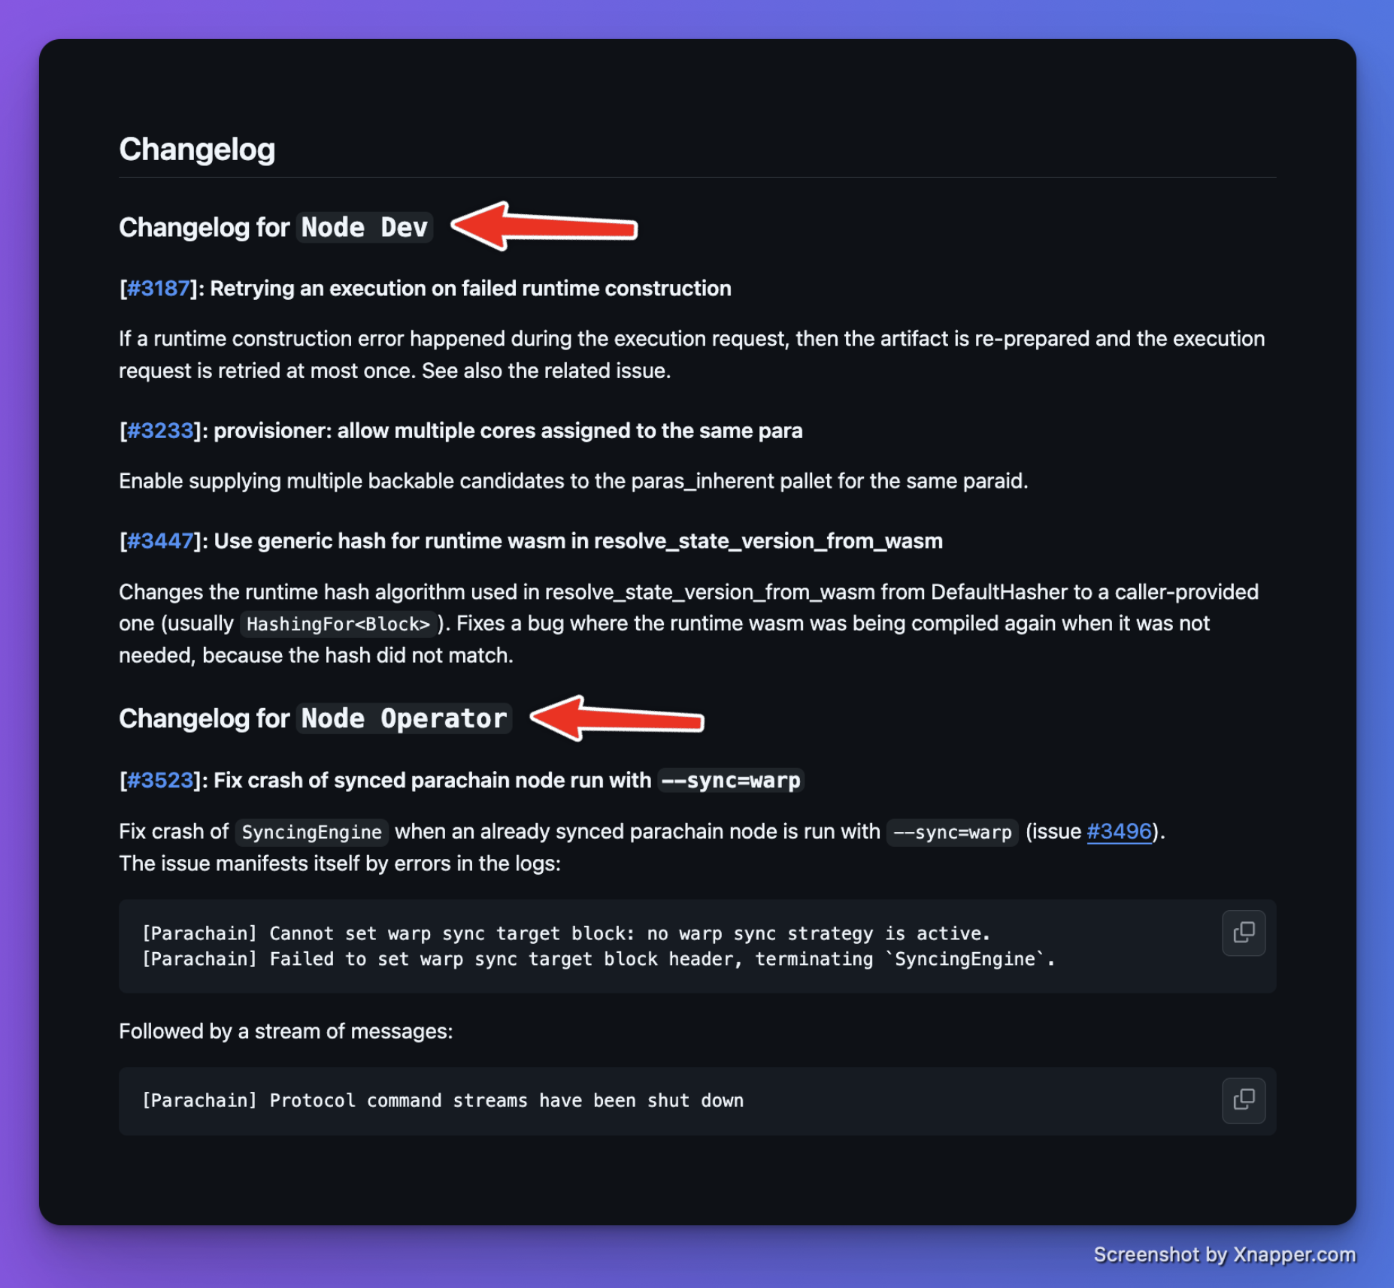Click the red arrow beside Node Dev
Viewport: 1394px width, 1288px height.
(x=544, y=225)
